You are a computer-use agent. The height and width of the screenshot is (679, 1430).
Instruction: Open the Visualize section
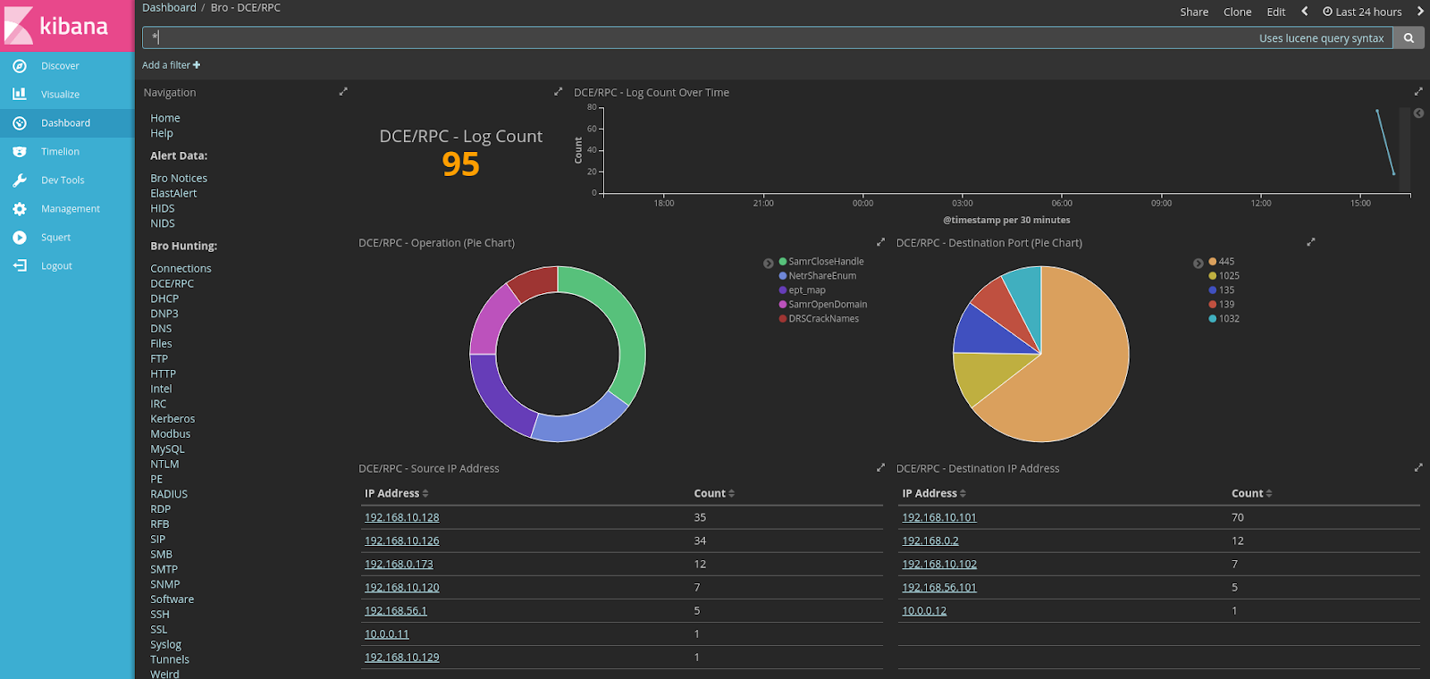click(59, 95)
